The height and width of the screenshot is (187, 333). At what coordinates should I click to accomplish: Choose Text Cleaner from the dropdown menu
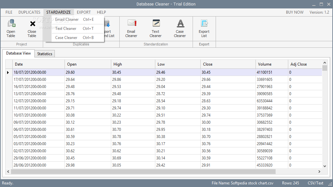pyautogui.click(x=66, y=29)
